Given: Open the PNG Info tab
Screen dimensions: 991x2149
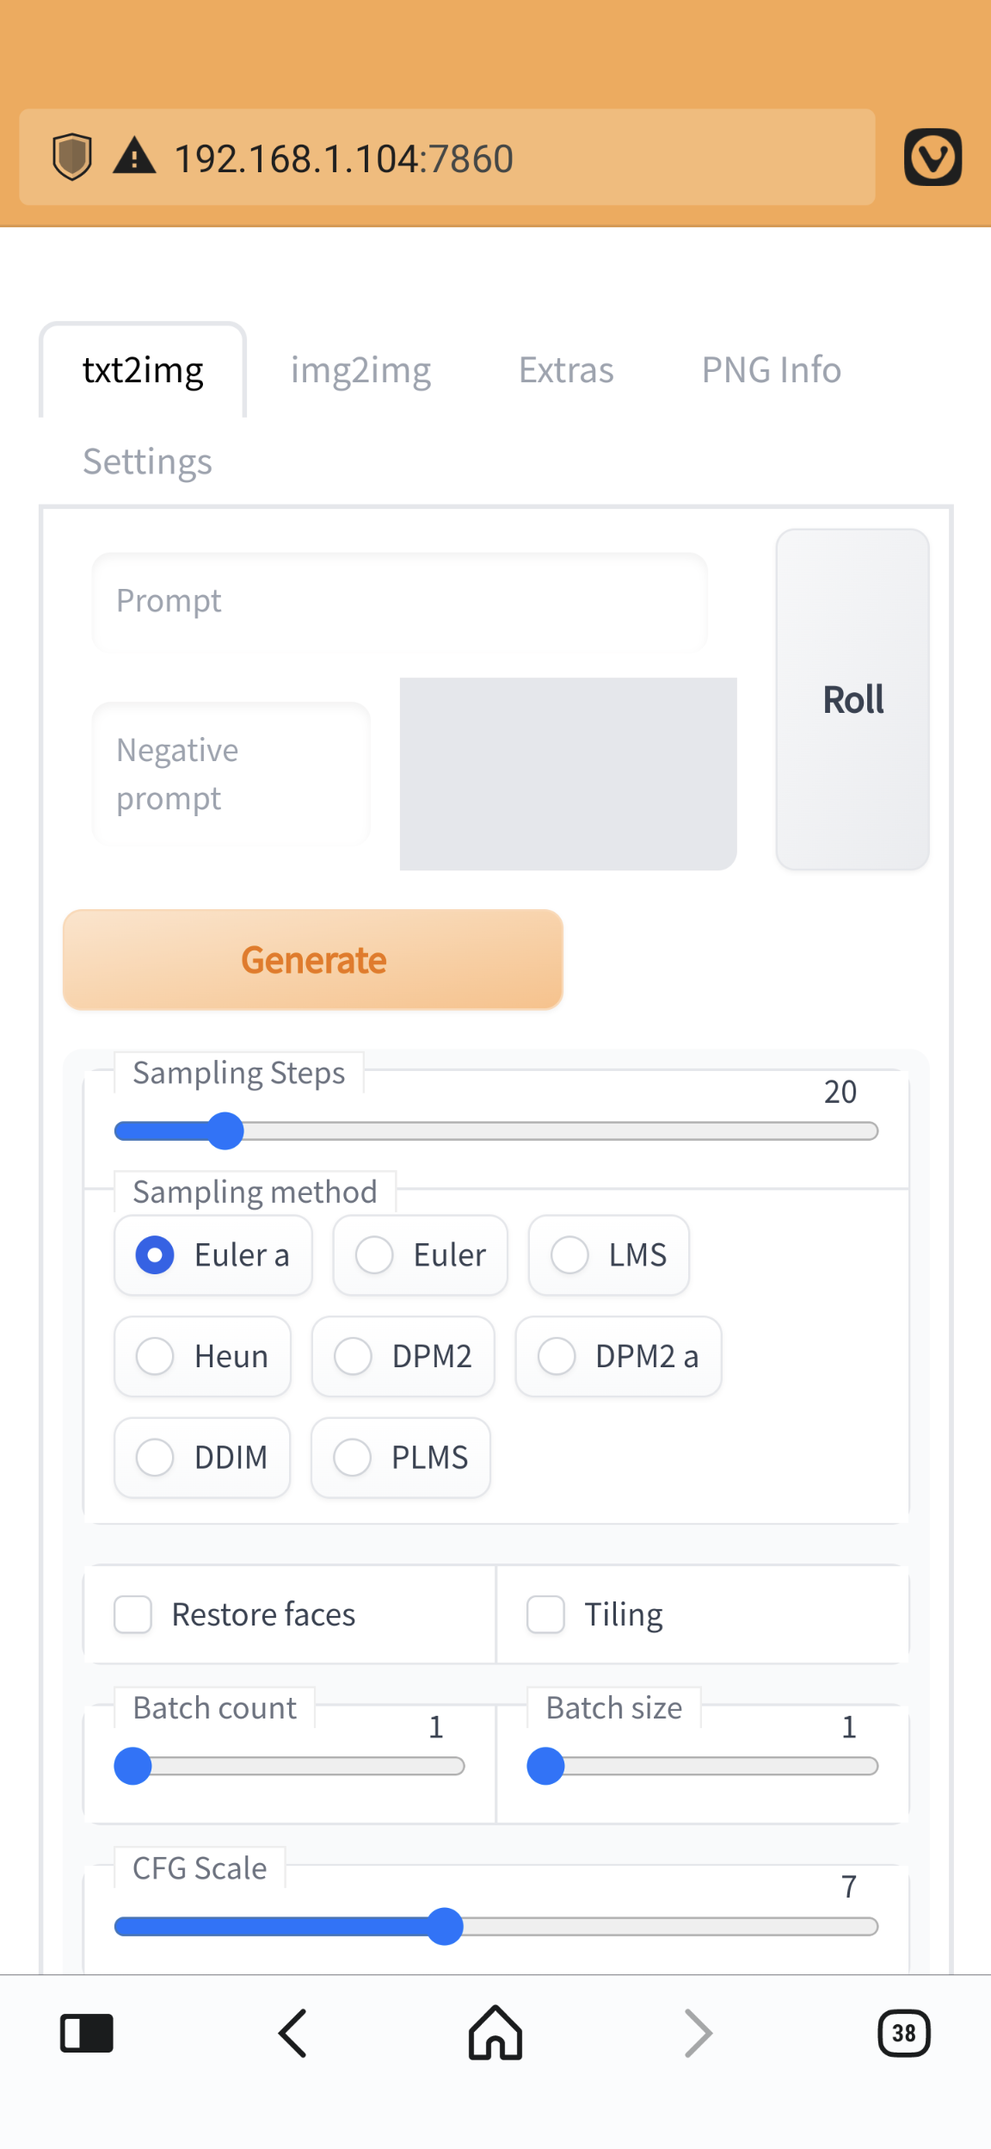Looking at the screenshot, I should coord(771,369).
